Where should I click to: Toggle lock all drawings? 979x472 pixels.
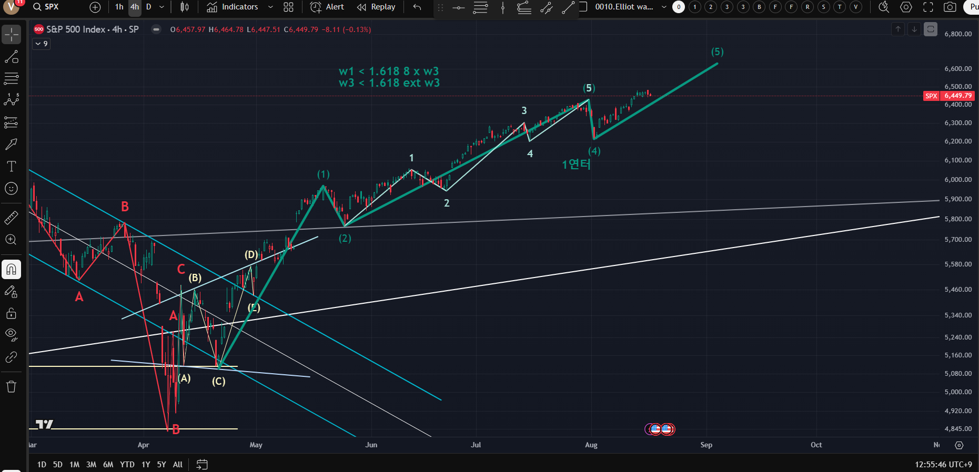[x=11, y=314]
